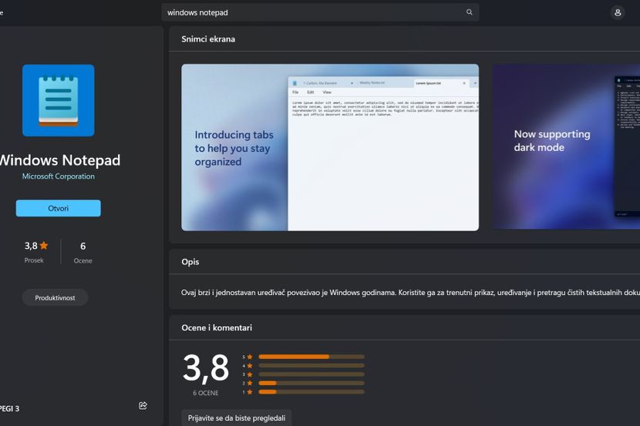Click the share icon near PEGI 3
The image size is (640, 426).
point(143,406)
